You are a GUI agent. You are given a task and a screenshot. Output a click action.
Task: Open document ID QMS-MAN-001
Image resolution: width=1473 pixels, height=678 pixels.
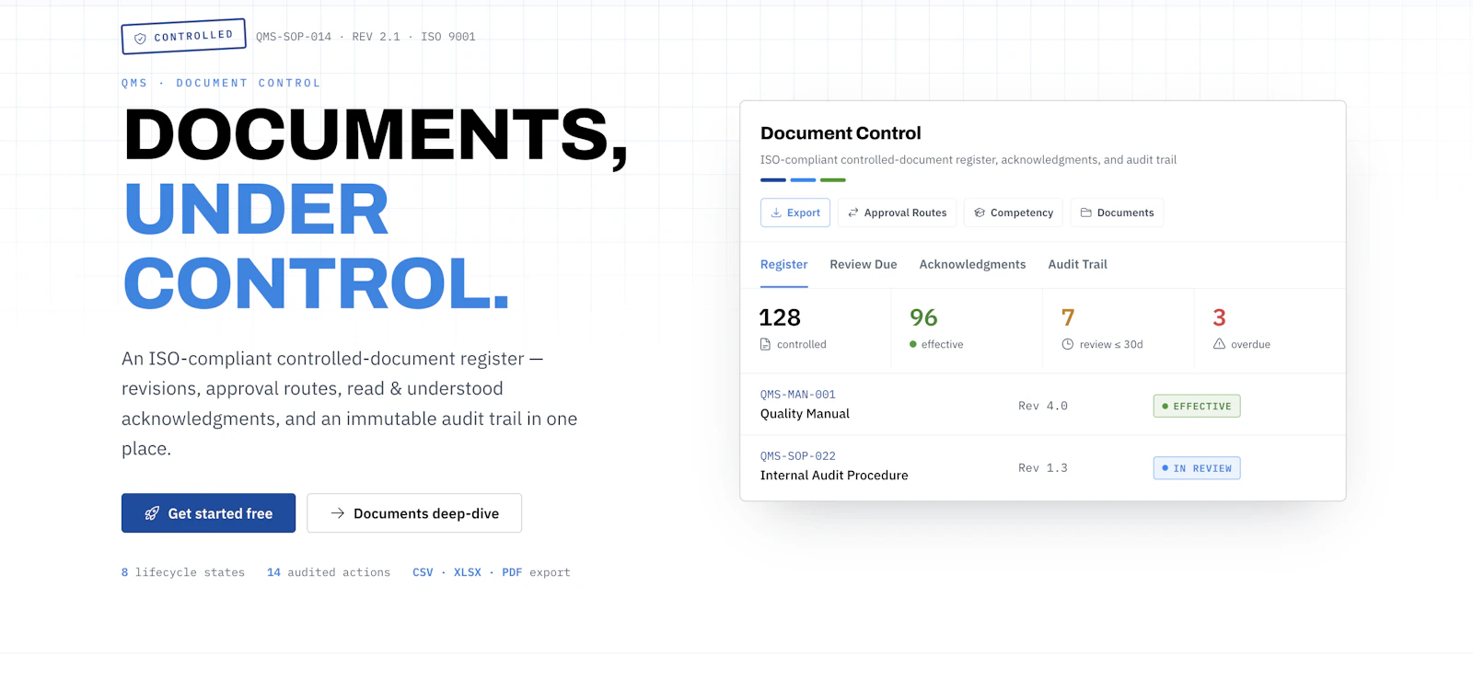tap(797, 395)
